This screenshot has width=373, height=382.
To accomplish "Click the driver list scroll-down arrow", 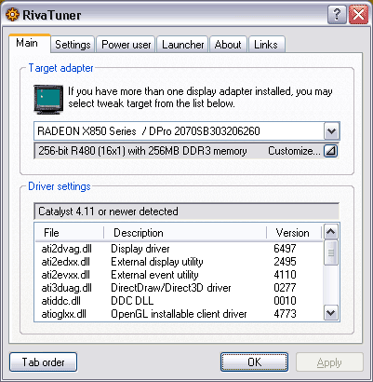I will pos(331,313).
